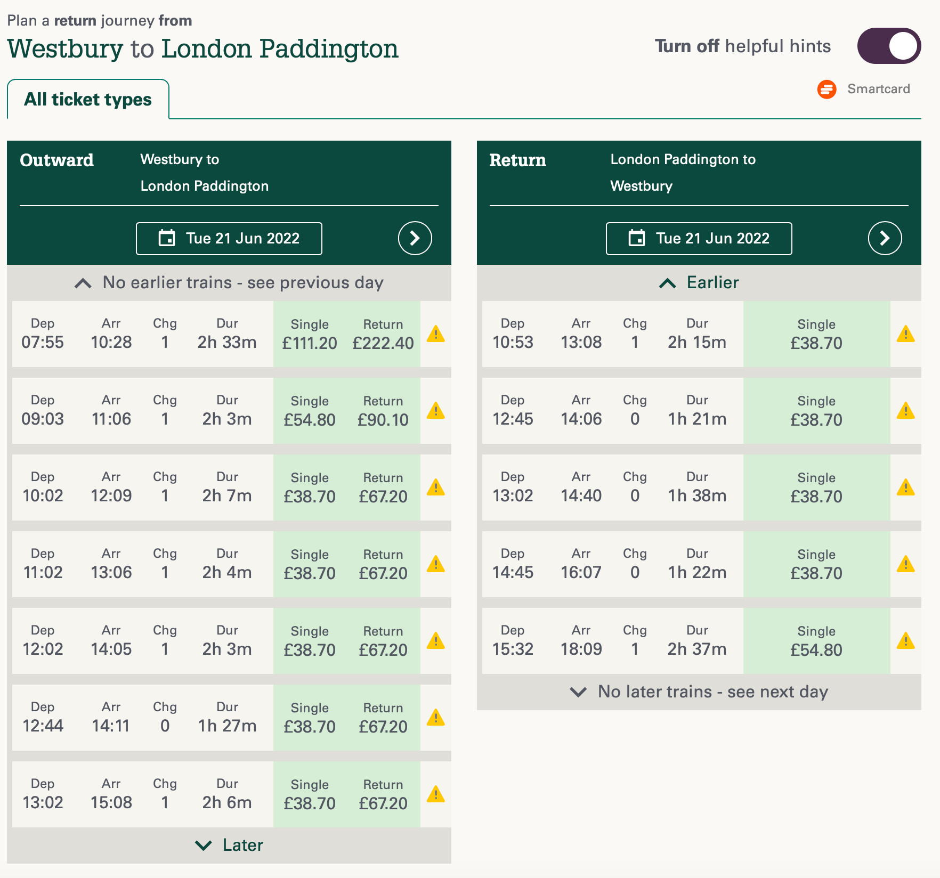
Task: Select £90.10 return for 09:03 train
Action: tap(383, 411)
